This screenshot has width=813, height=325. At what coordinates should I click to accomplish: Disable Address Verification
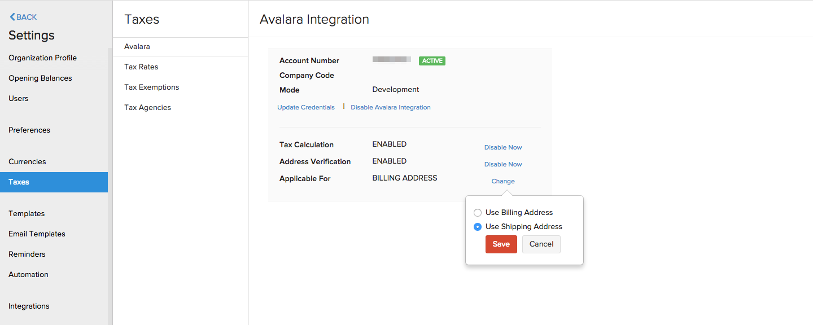(502, 164)
